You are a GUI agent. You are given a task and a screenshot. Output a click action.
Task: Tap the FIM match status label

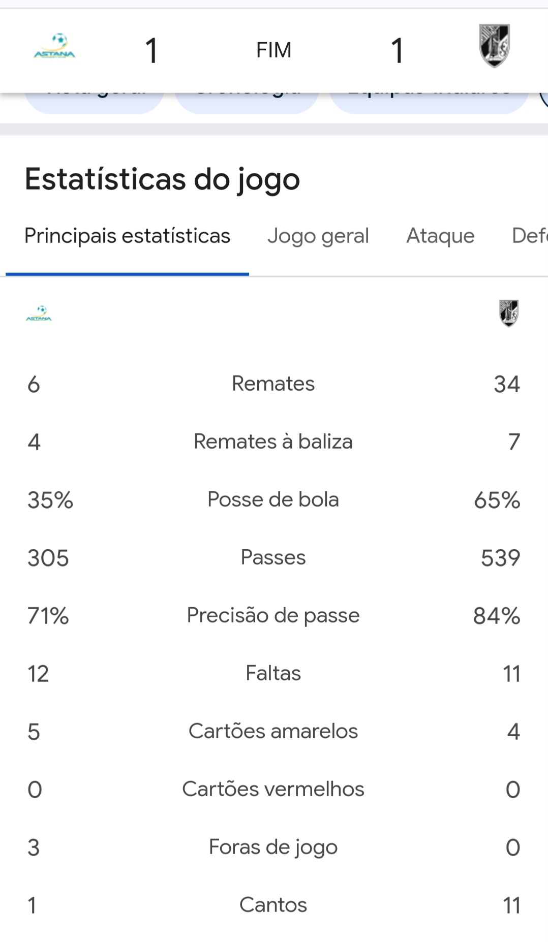pos(273,50)
